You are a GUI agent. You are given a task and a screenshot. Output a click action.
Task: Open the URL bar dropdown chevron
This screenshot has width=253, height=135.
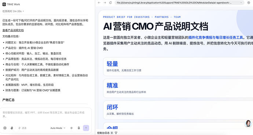pos(241,3)
